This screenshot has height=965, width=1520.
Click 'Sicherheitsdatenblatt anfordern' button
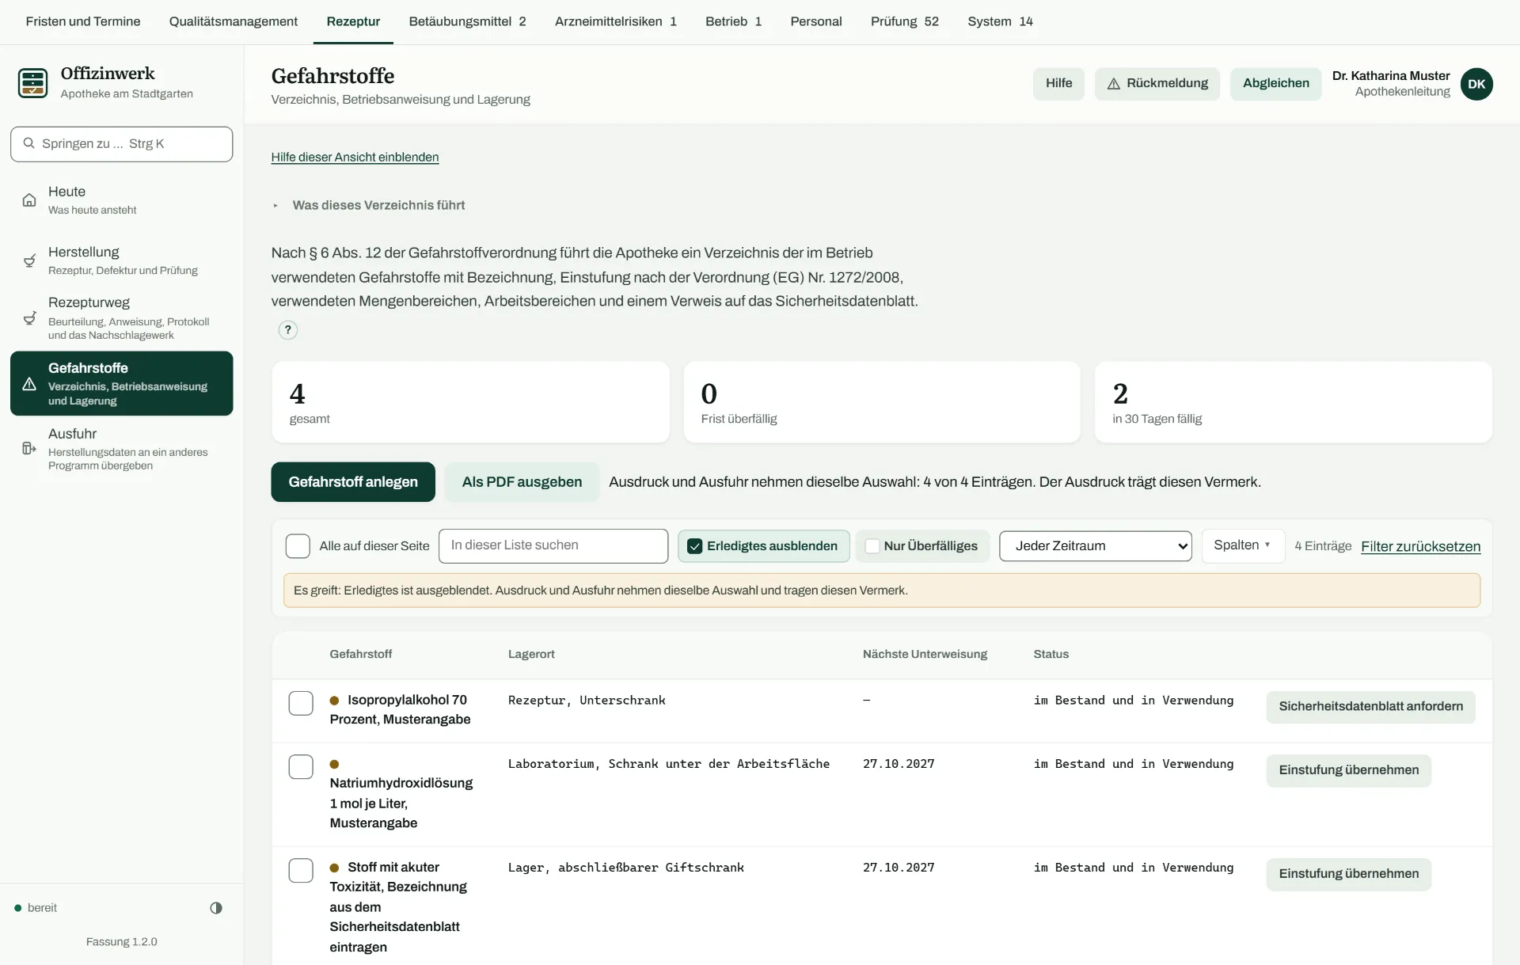1370,706
